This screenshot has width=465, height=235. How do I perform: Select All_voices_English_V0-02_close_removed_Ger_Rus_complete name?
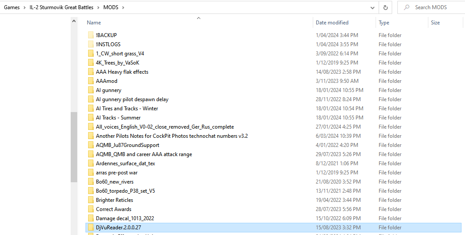[x=165, y=127]
